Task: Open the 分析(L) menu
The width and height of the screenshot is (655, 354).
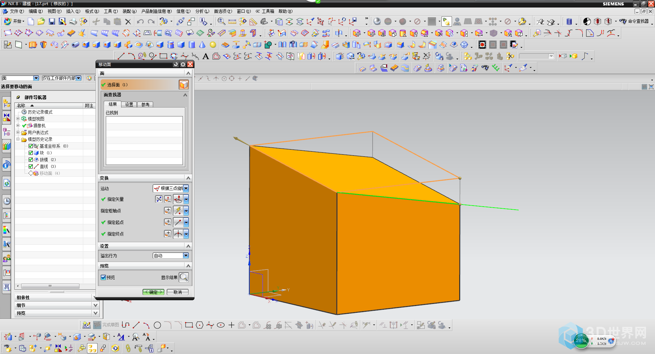Action: (x=202, y=11)
